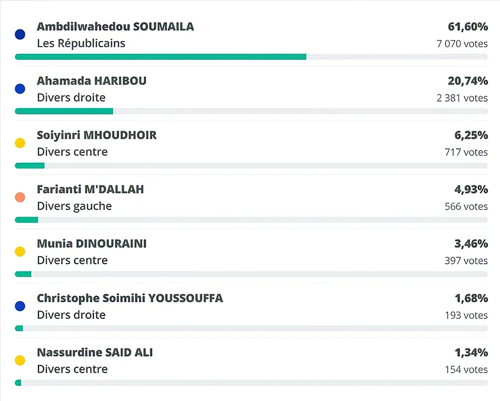Select candidate name Ambdilwahedou SOUMAILA
Screen dimensions: 500x401
[x=115, y=27]
